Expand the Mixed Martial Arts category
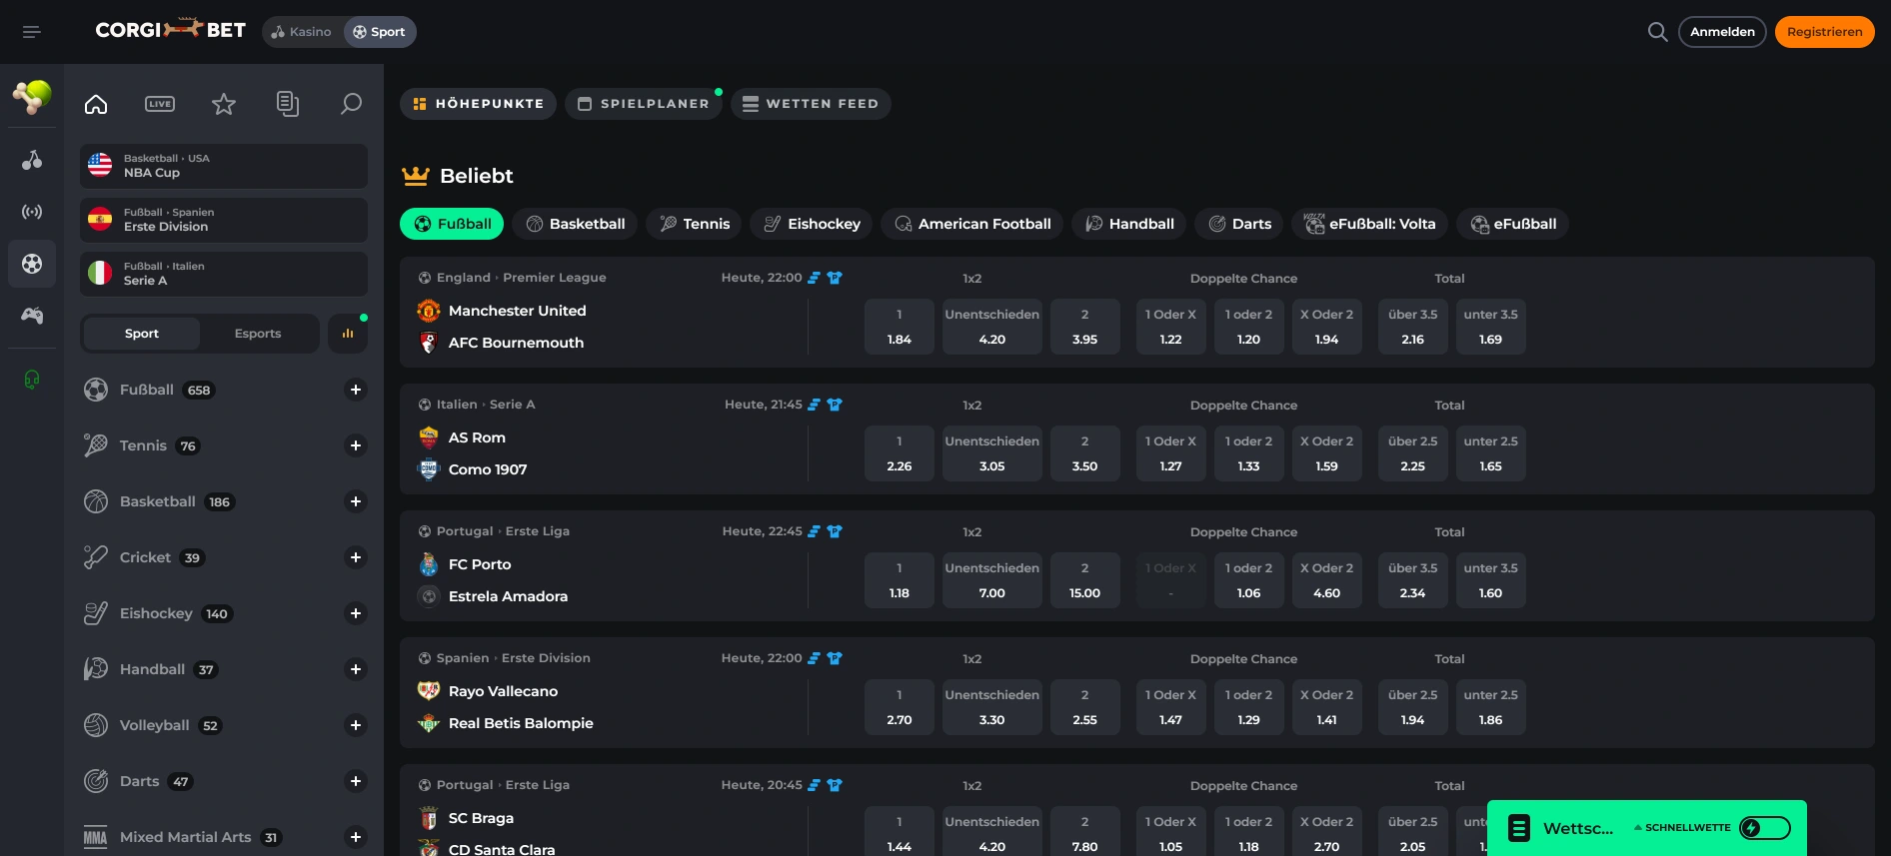Screen dimensions: 1891x856 coord(355,837)
